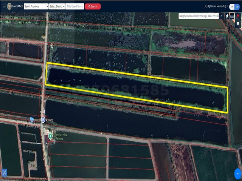Image resolution: width=242 pixels, height=181 pixels.
Task: Click the heart favorites icon
Action: [238, 23]
